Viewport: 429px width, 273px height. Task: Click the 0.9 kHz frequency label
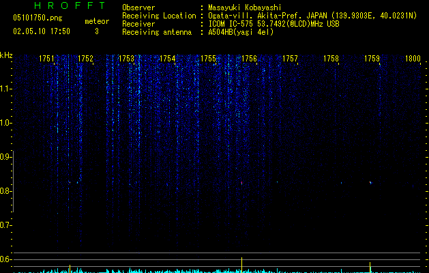[x=5, y=157]
